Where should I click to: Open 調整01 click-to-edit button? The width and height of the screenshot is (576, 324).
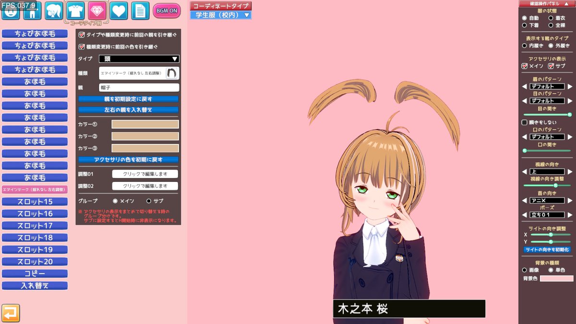click(145, 174)
